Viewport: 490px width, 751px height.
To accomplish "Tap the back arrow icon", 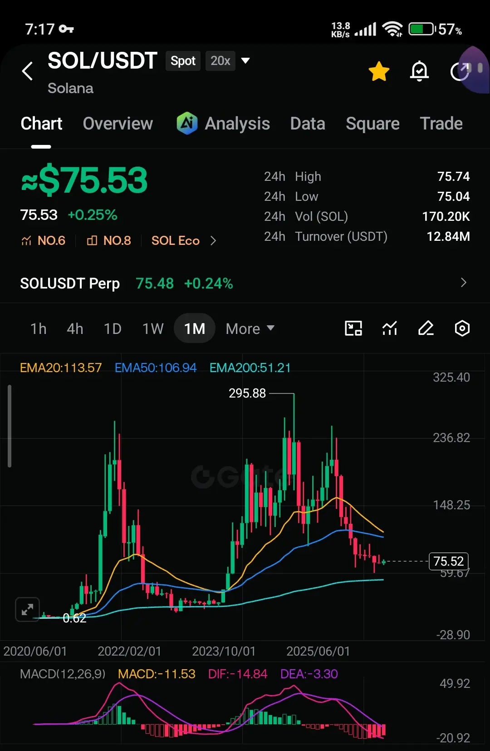I will [x=28, y=71].
